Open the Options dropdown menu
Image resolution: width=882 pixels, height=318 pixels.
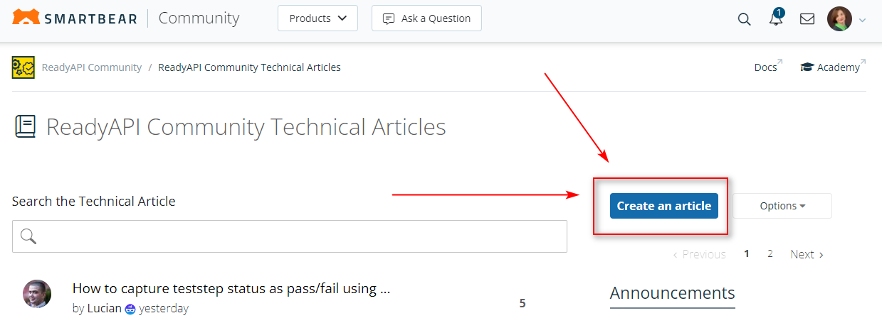click(x=782, y=206)
